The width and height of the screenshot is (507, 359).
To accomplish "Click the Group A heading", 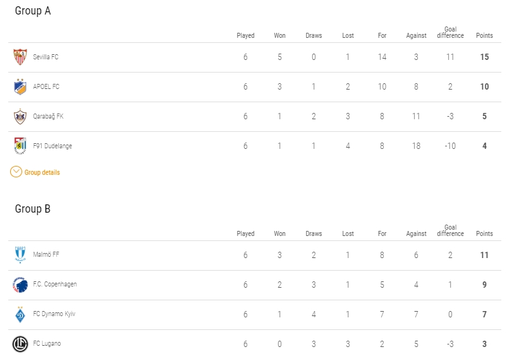I will point(33,11).
